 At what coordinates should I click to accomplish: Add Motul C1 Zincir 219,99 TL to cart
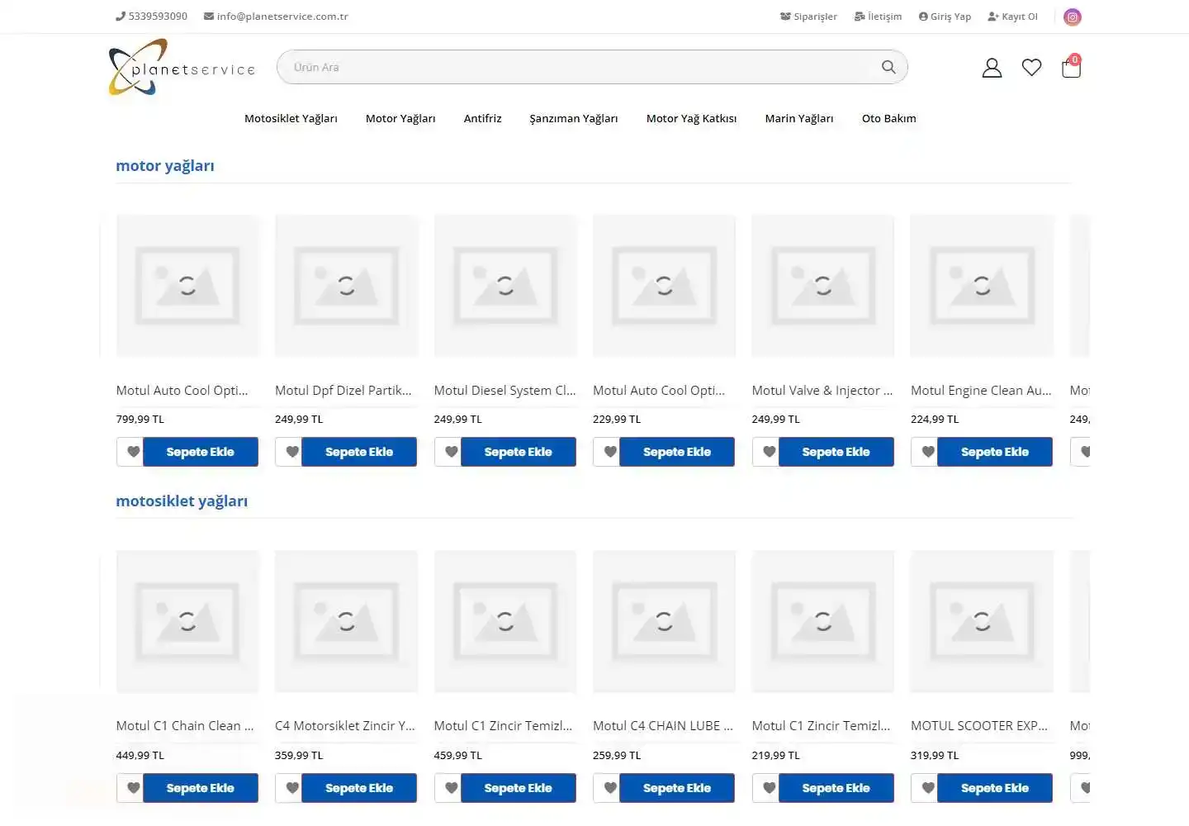click(836, 788)
